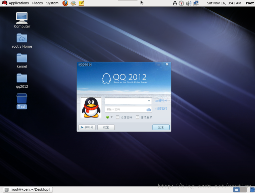Tick the remember password checkbox
255x193 pixels.
[117, 117]
